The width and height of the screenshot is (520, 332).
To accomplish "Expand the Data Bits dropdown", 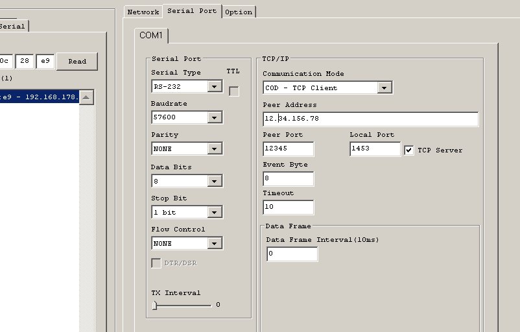I will (215, 181).
